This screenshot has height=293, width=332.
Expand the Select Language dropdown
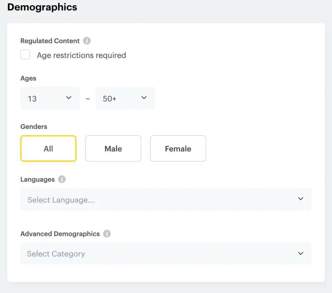click(166, 199)
